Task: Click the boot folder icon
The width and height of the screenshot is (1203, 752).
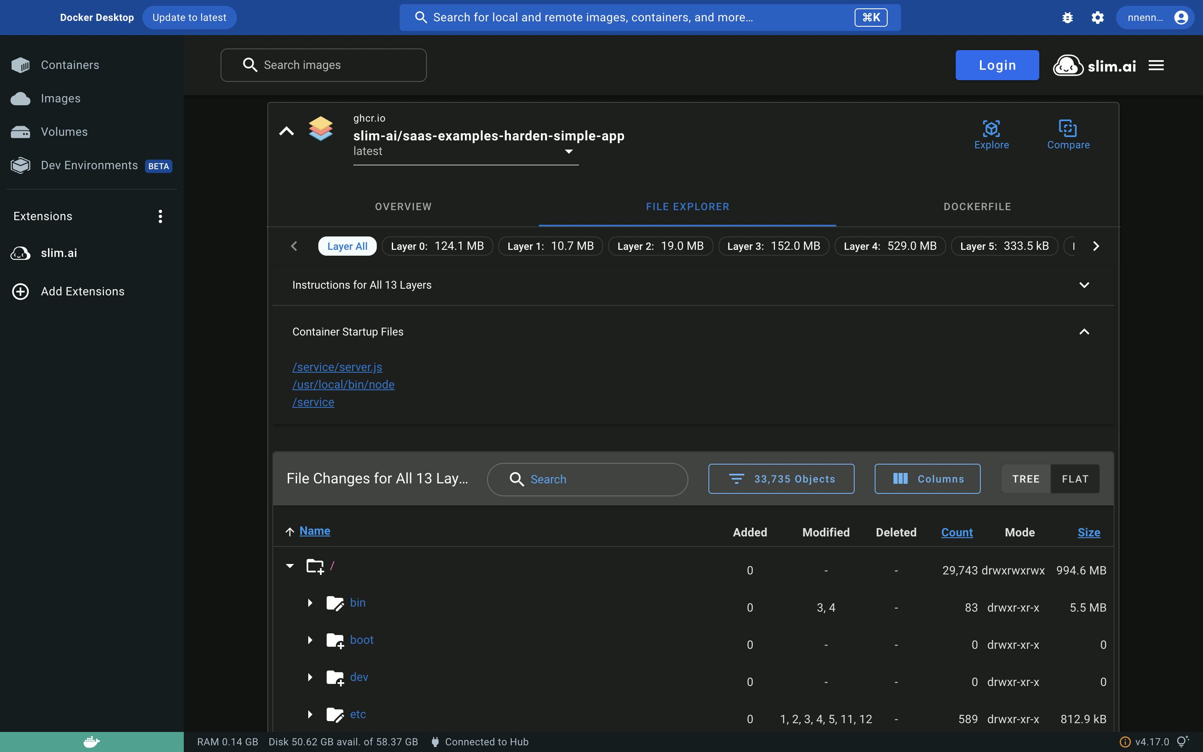Action: pos(335,640)
